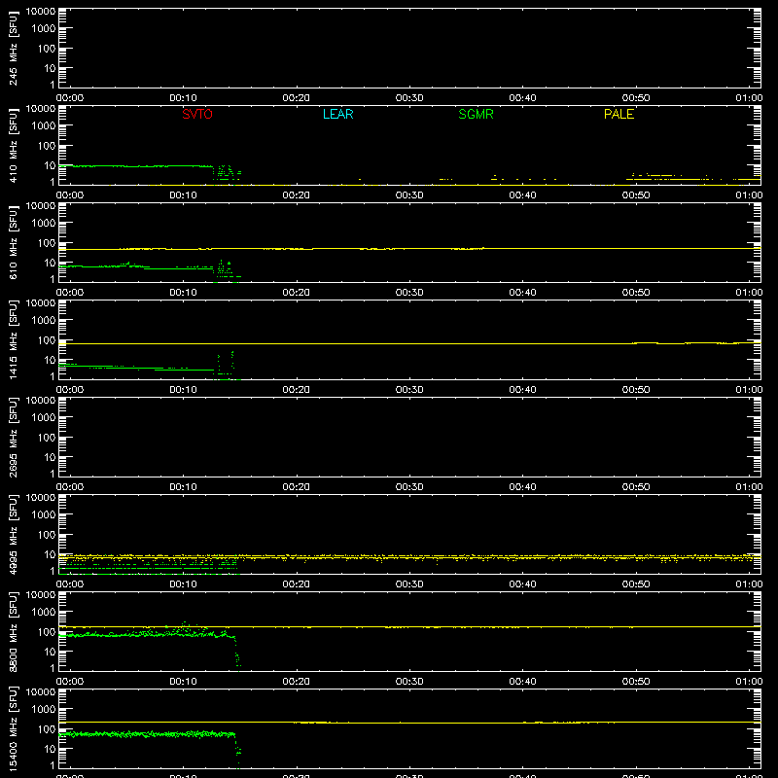Click 00:40 time label of 8800 MHz plot

coord(522,682)
